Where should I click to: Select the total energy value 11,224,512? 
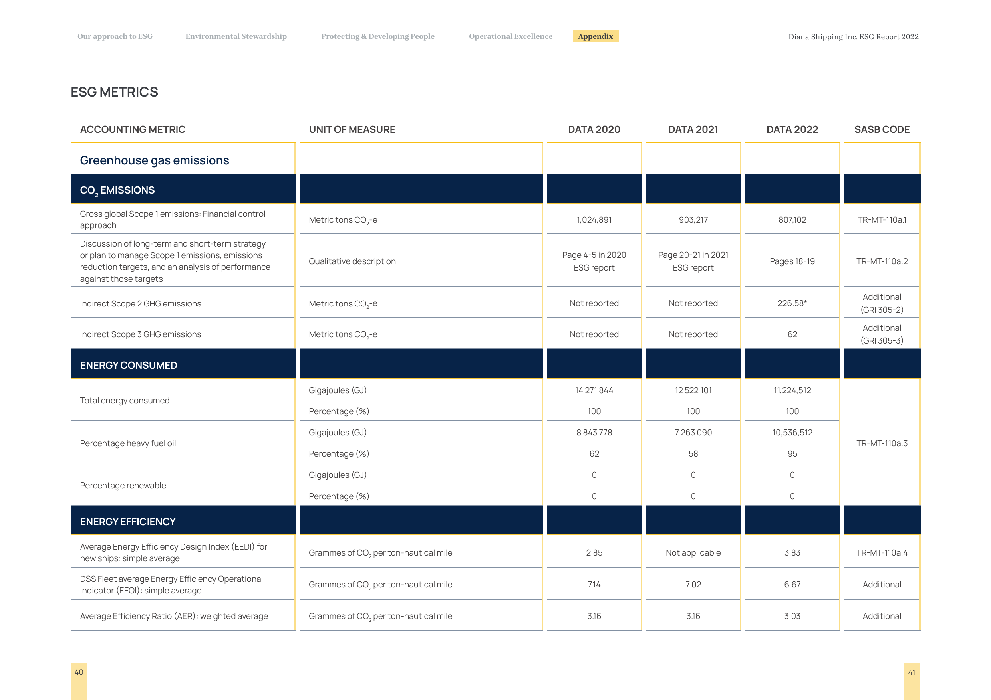coord(792,390)
